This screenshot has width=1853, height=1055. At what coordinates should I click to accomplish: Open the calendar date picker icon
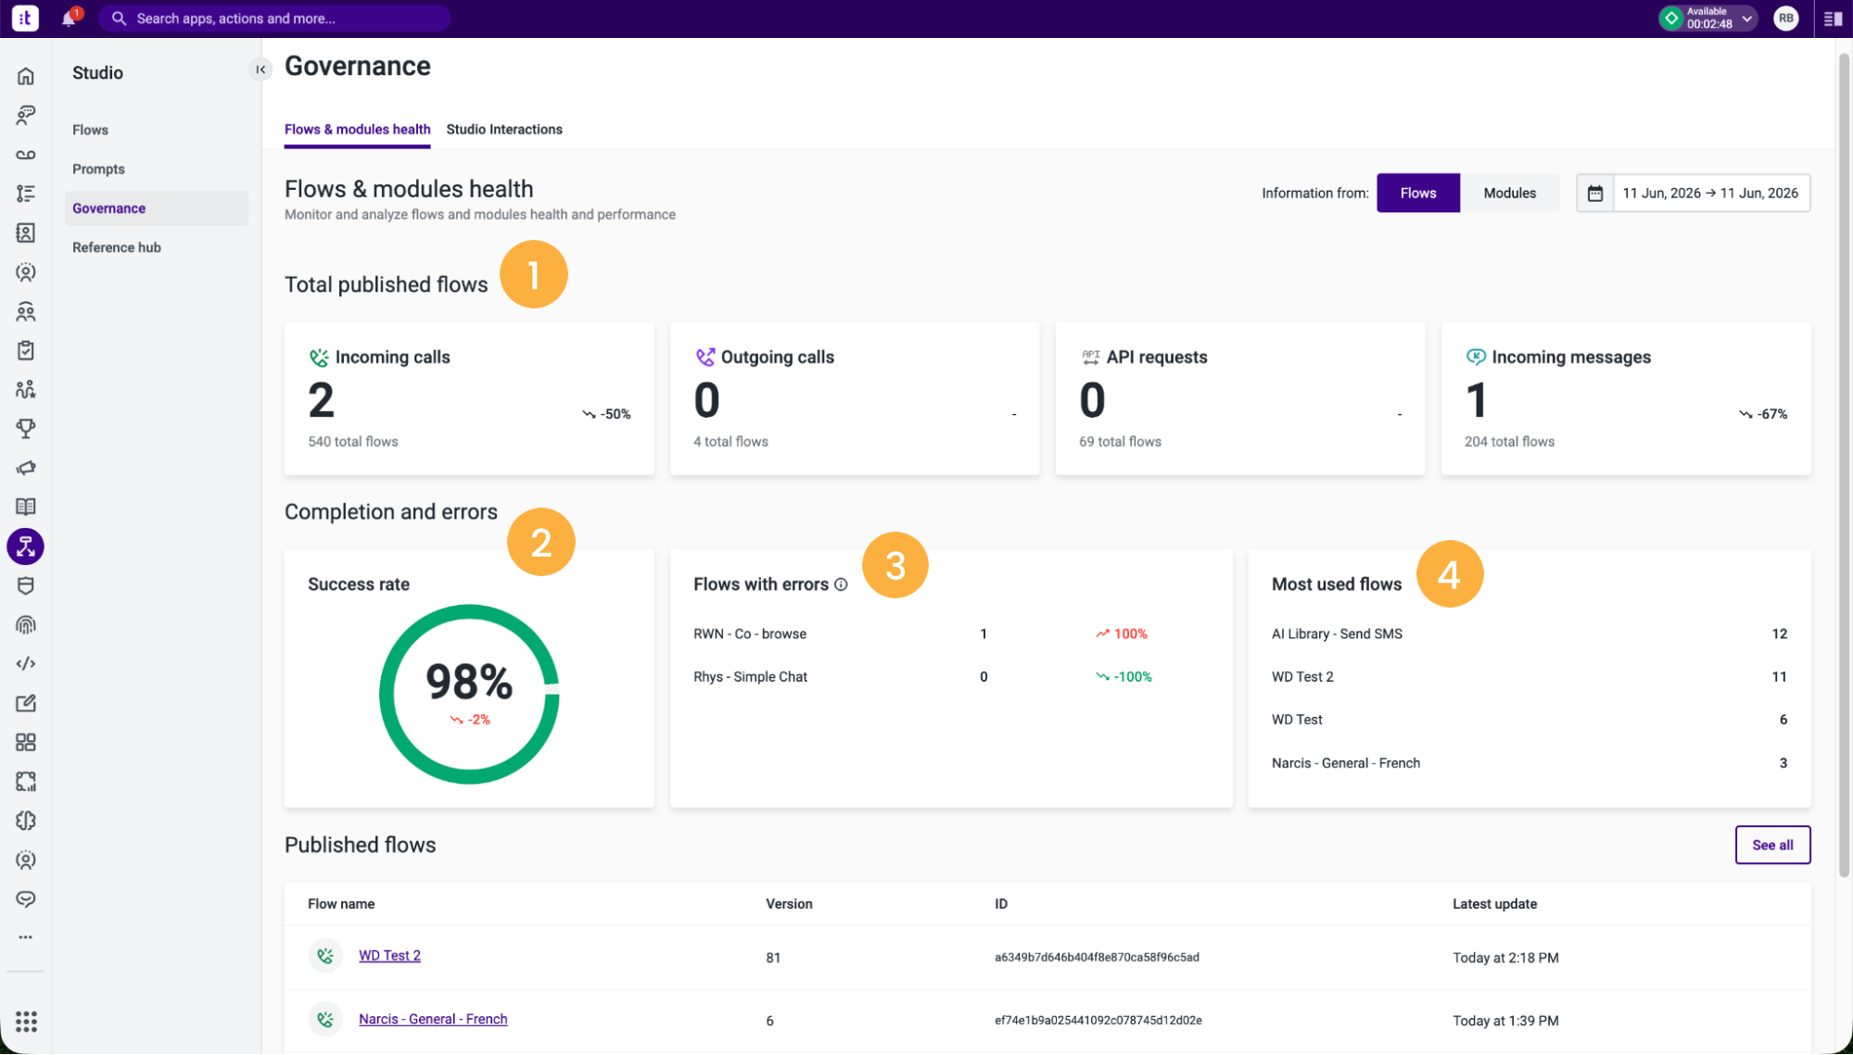(1595, 194)
